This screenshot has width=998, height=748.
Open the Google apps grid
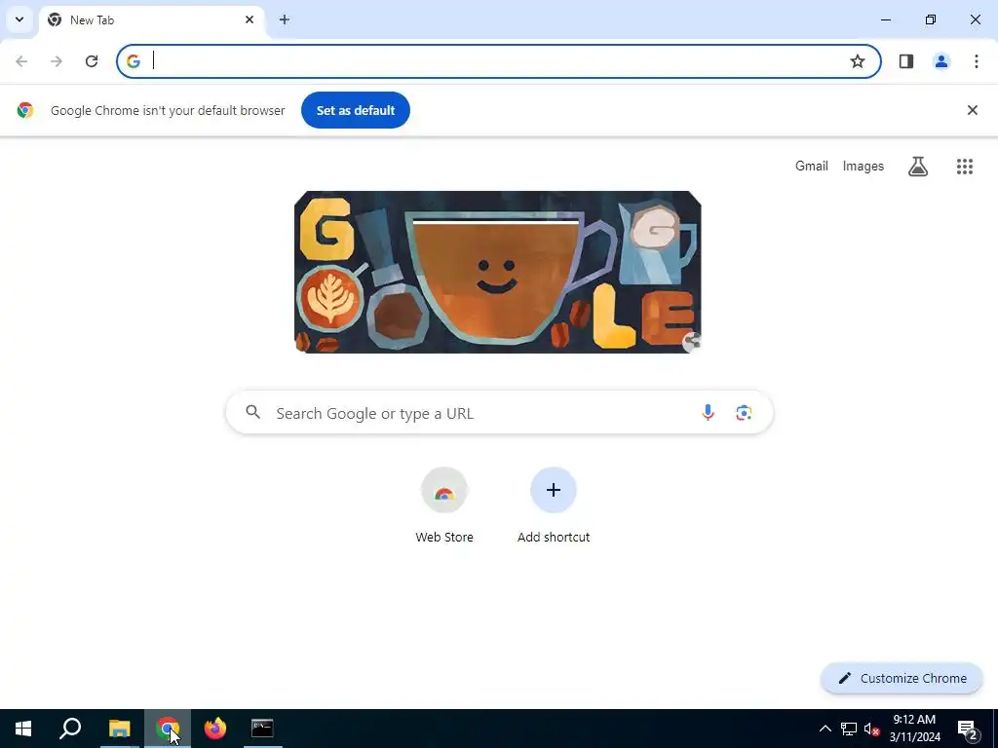pos(965,167)
